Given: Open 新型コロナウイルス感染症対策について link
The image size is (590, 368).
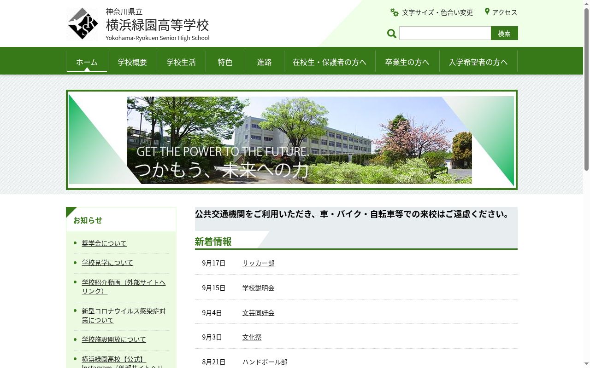Looking at the screenshot, I should click(124, 316).
